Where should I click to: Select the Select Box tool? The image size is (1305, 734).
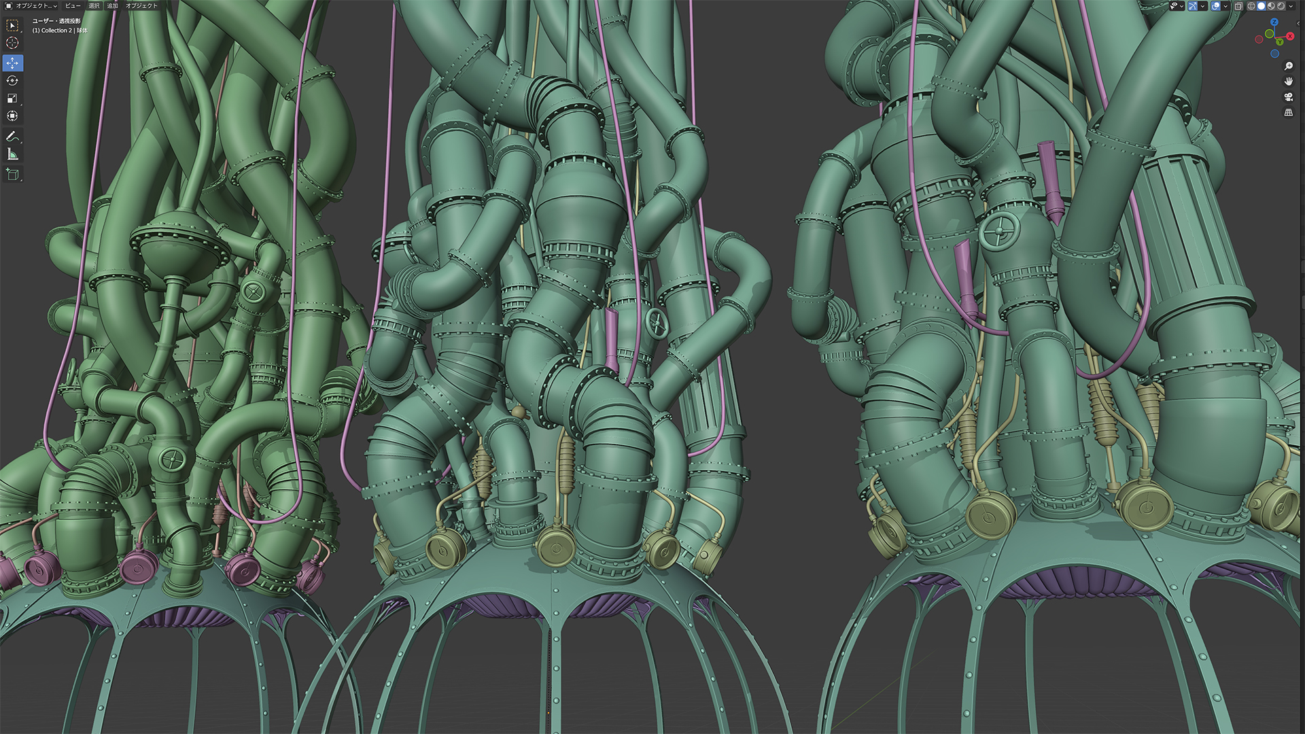[x=12, y=25]
